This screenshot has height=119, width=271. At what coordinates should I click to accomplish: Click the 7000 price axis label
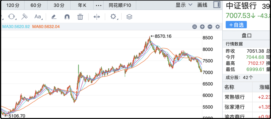(x=208, y=72)
